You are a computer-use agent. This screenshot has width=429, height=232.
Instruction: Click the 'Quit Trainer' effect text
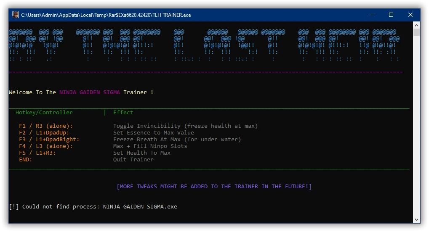point(133,160)
